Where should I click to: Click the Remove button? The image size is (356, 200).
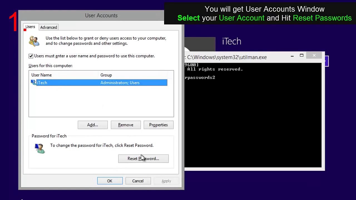pyautogui.click(x=126, y=125)
